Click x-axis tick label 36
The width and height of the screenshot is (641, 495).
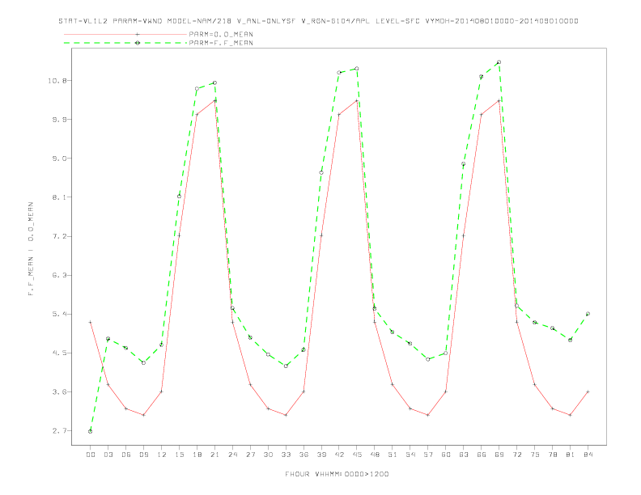click(304, 455)
